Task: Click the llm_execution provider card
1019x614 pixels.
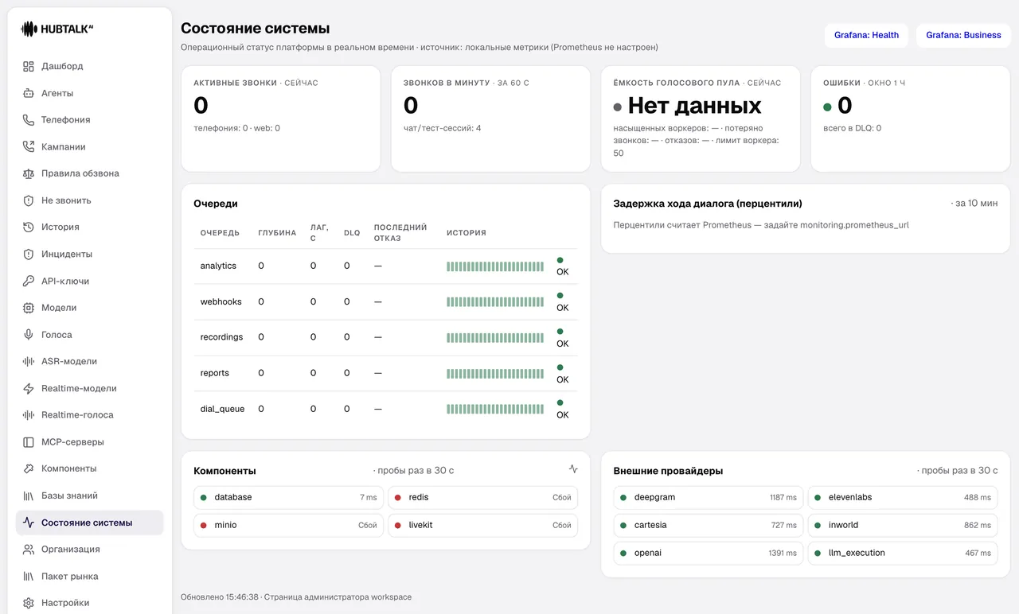Action: tap(903, 553)
